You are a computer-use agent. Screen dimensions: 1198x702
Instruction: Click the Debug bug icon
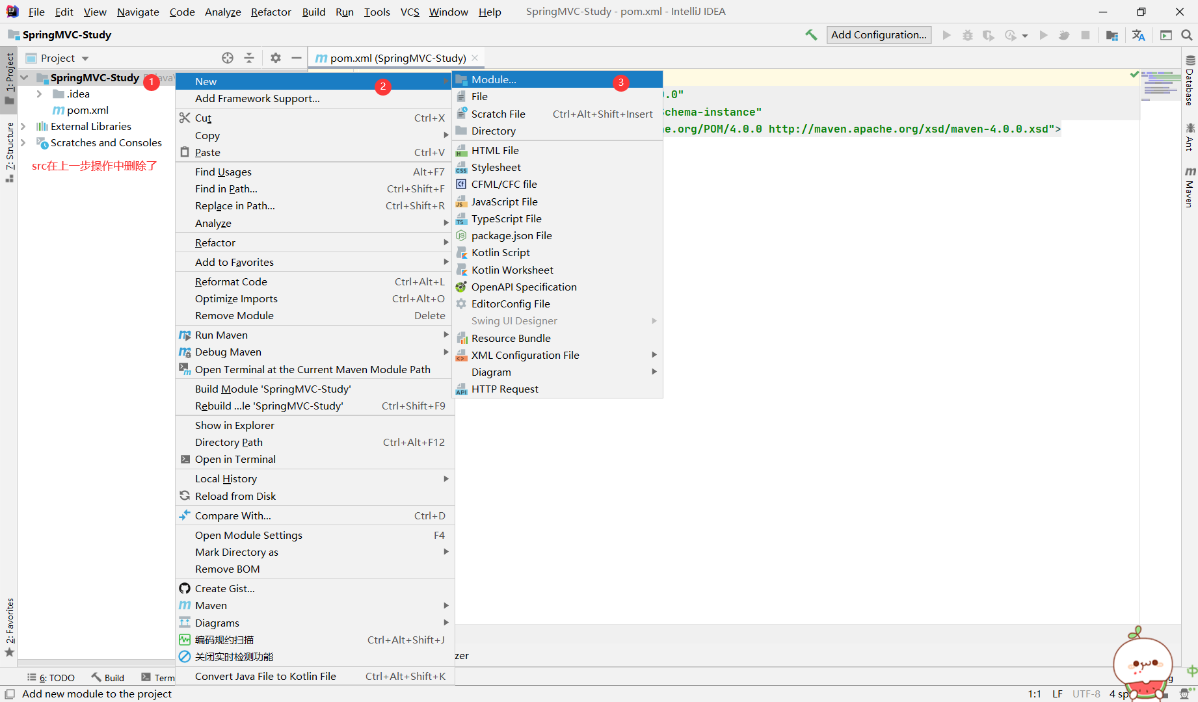click(x=968, y=35)
